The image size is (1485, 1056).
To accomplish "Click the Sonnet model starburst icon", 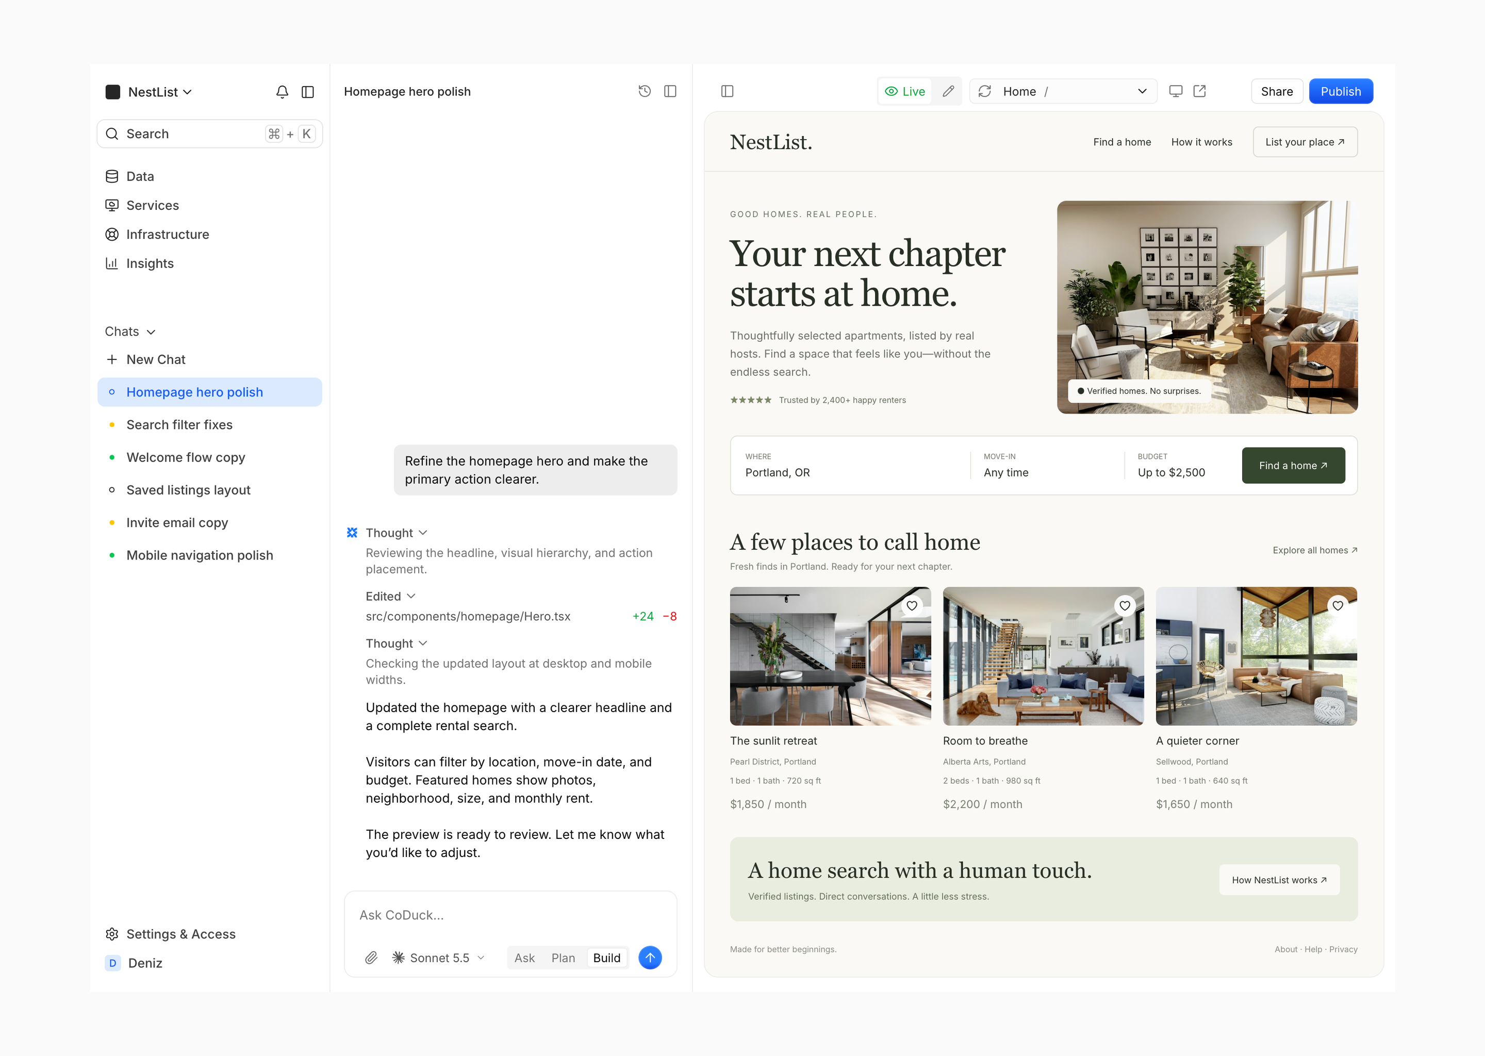I will click(x=399, y=957).
